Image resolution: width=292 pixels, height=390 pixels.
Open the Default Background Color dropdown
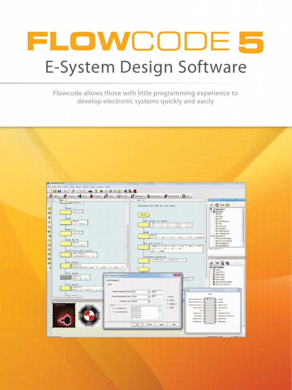click(141, 296)
